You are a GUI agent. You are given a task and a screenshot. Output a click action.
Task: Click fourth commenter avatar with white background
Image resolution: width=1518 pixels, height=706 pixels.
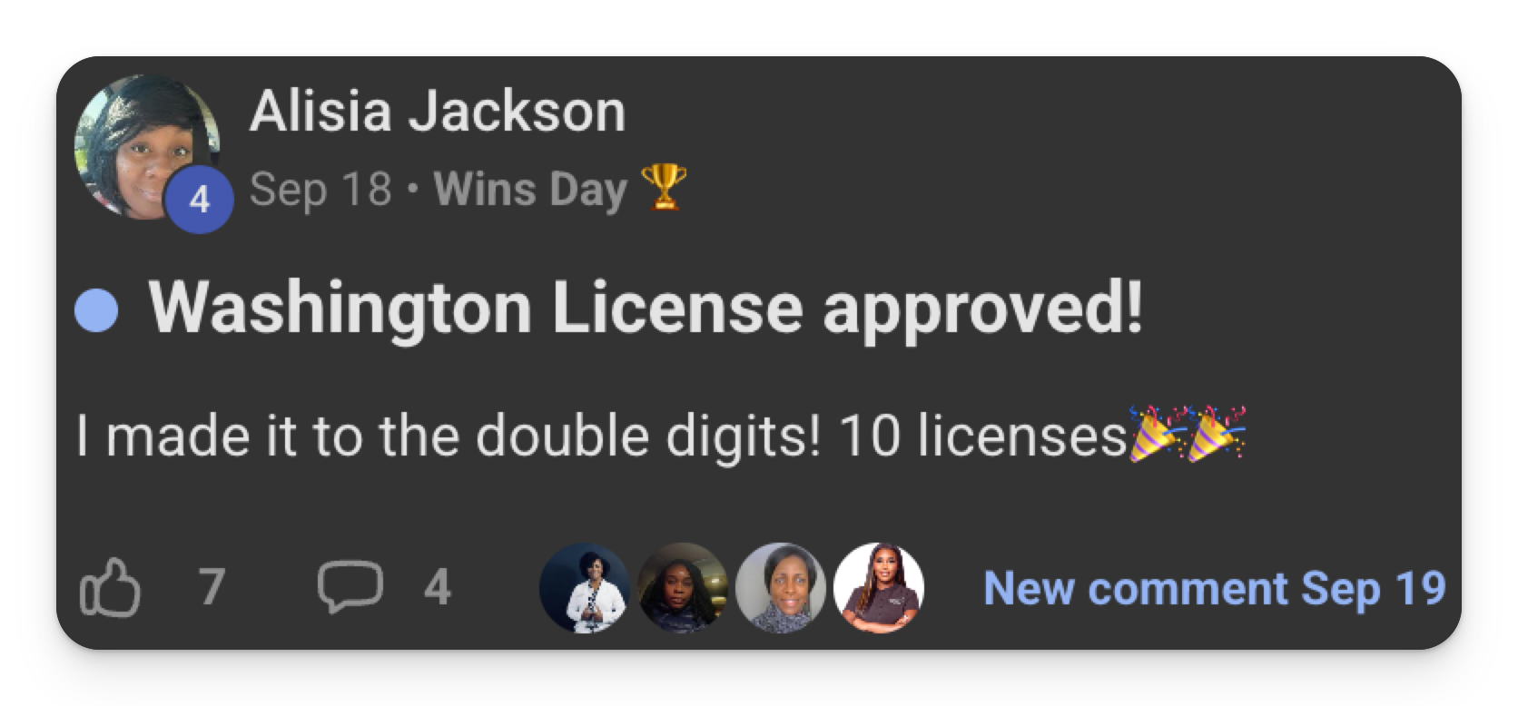point(879,588)
